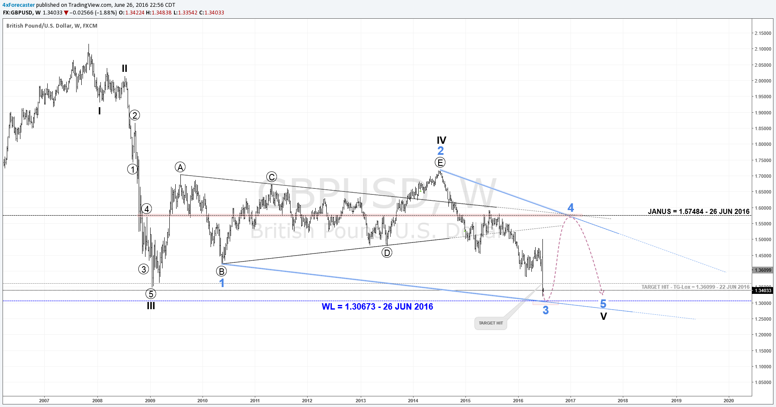Click the FX:GBPUSD, W symbol header
The height and width of the screenshot is (407, 776).
pyautogui.click(x=21, y=13)
